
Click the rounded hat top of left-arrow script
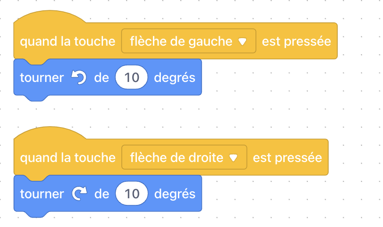[x=50, y=16]
